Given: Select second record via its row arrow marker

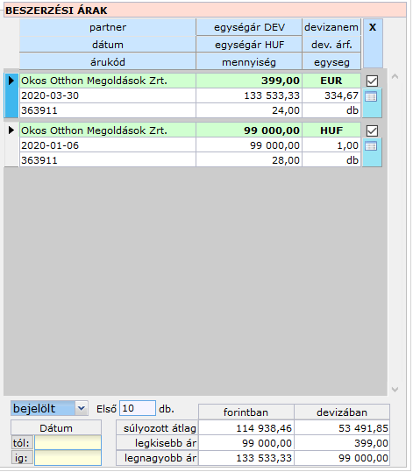Looking at the screenshot, I should click(x=11, y=130).
